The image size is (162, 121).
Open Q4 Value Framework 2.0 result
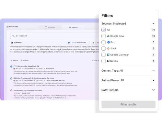[x=34, y=78]
